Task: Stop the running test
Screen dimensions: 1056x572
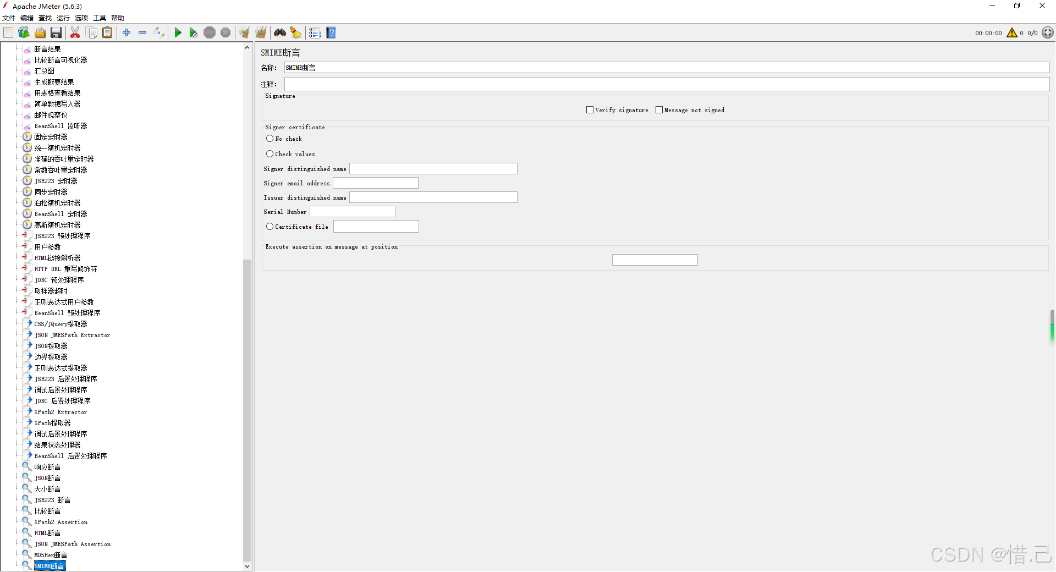Action: click(x=210, y=33)
